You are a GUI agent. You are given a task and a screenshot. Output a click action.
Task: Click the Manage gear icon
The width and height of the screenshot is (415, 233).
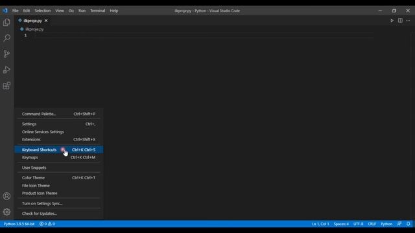6,212
